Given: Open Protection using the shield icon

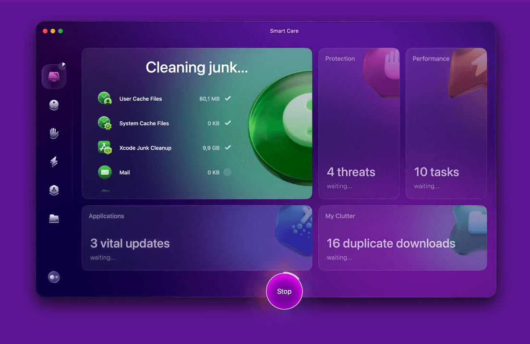Looking at the screenshot, I should pos(54,190).
